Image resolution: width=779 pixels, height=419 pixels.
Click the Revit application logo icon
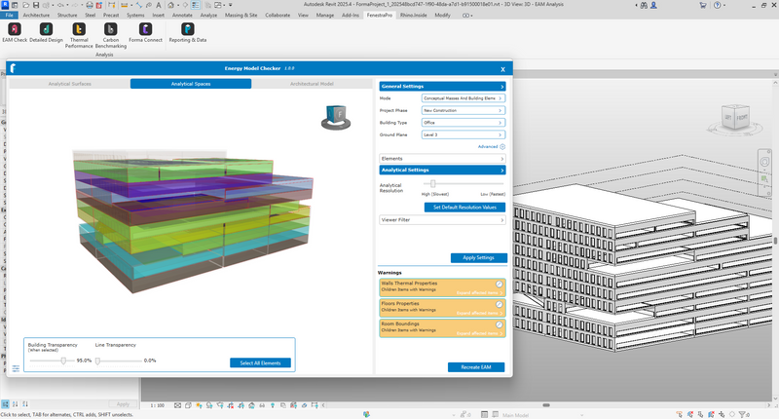(x=5, y=5)
